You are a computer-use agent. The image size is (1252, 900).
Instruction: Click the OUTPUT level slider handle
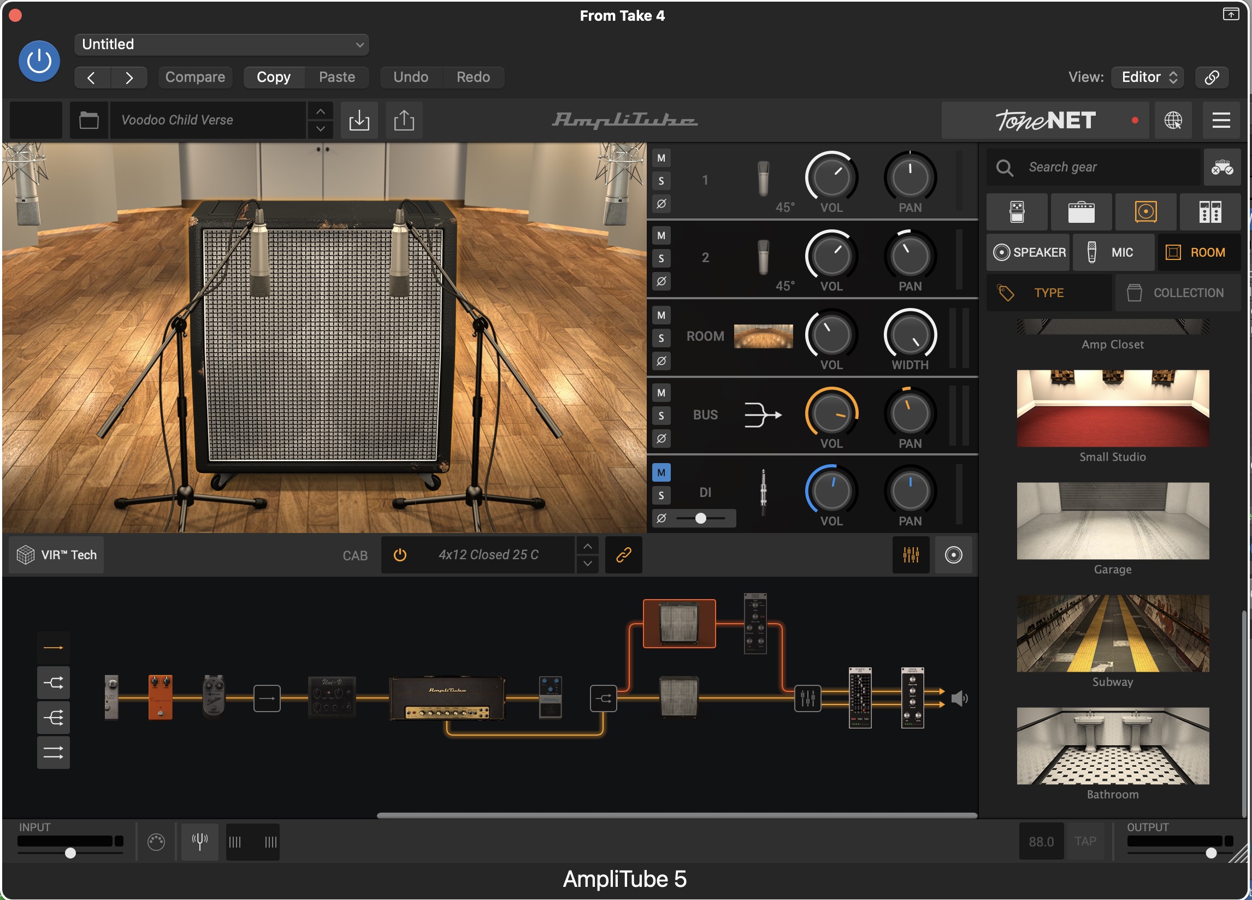pyautogui.click(x=1211, y=853)
